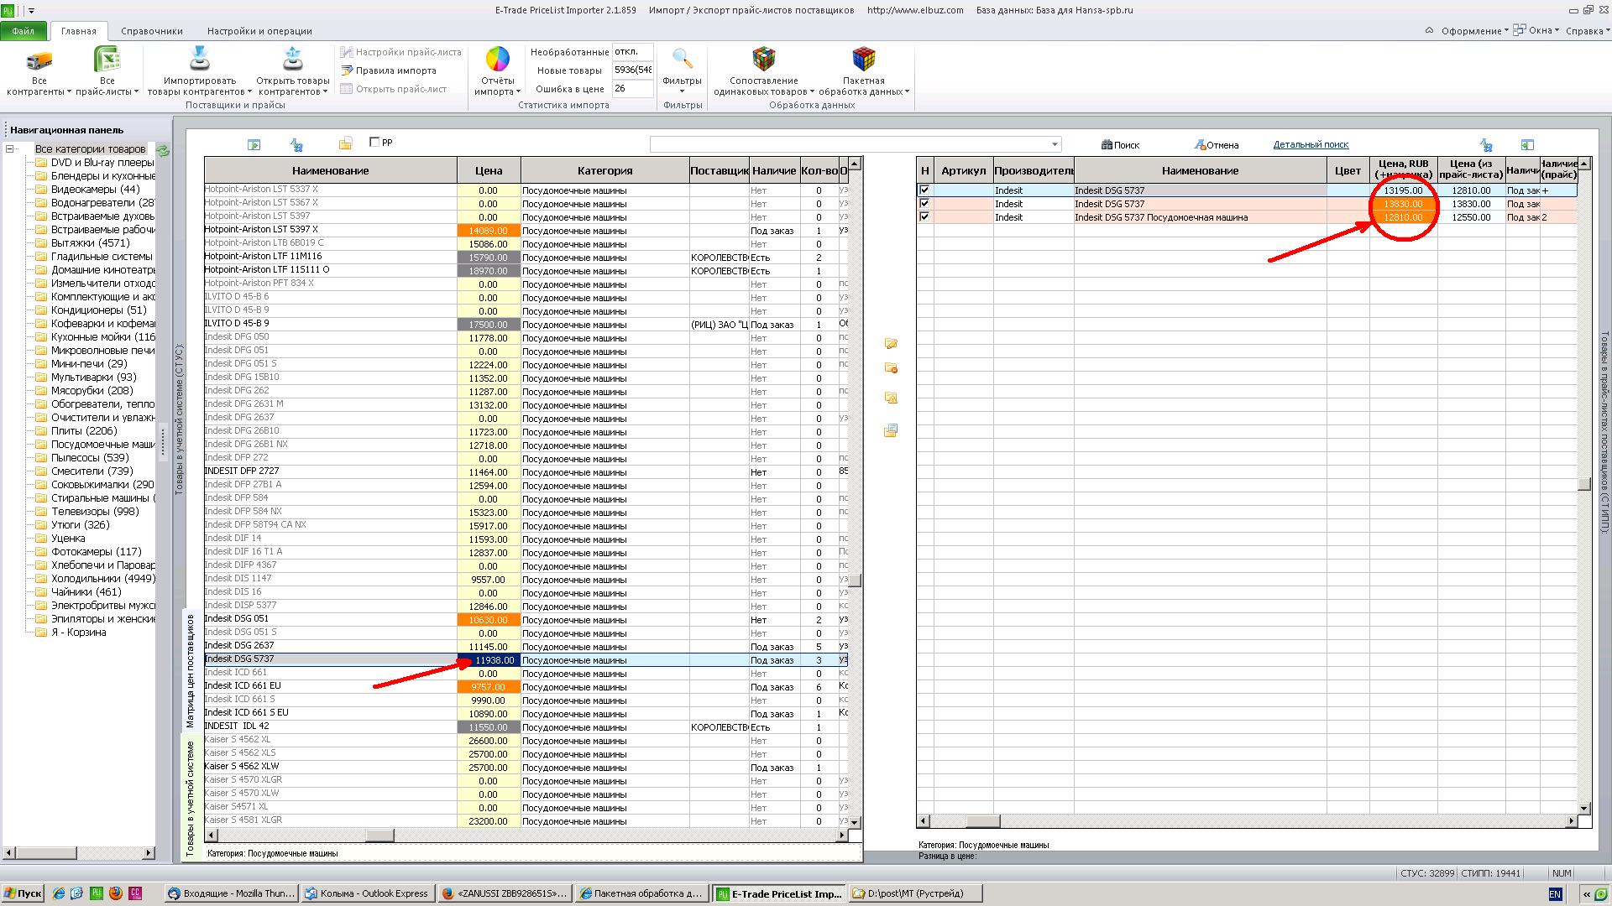Open the Справка dropdown menu
This screenshot has width=1612, height=906.
1588,31
